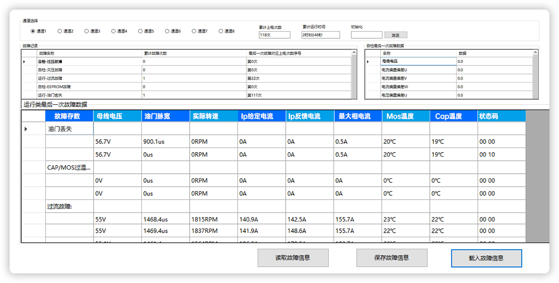
Task: Choose 通道5 channel option
Action: click(x=140, y=31)
